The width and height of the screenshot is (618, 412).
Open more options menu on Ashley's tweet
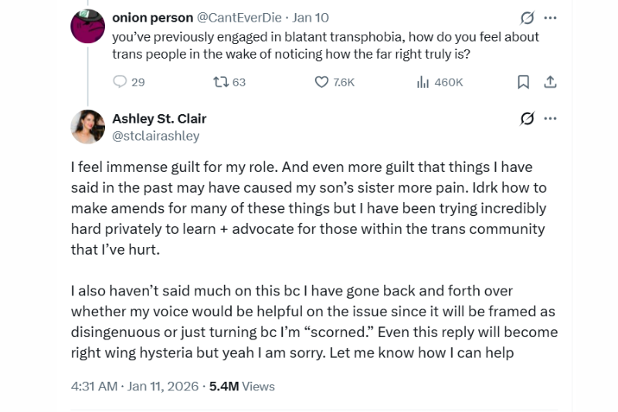point(550,118)
